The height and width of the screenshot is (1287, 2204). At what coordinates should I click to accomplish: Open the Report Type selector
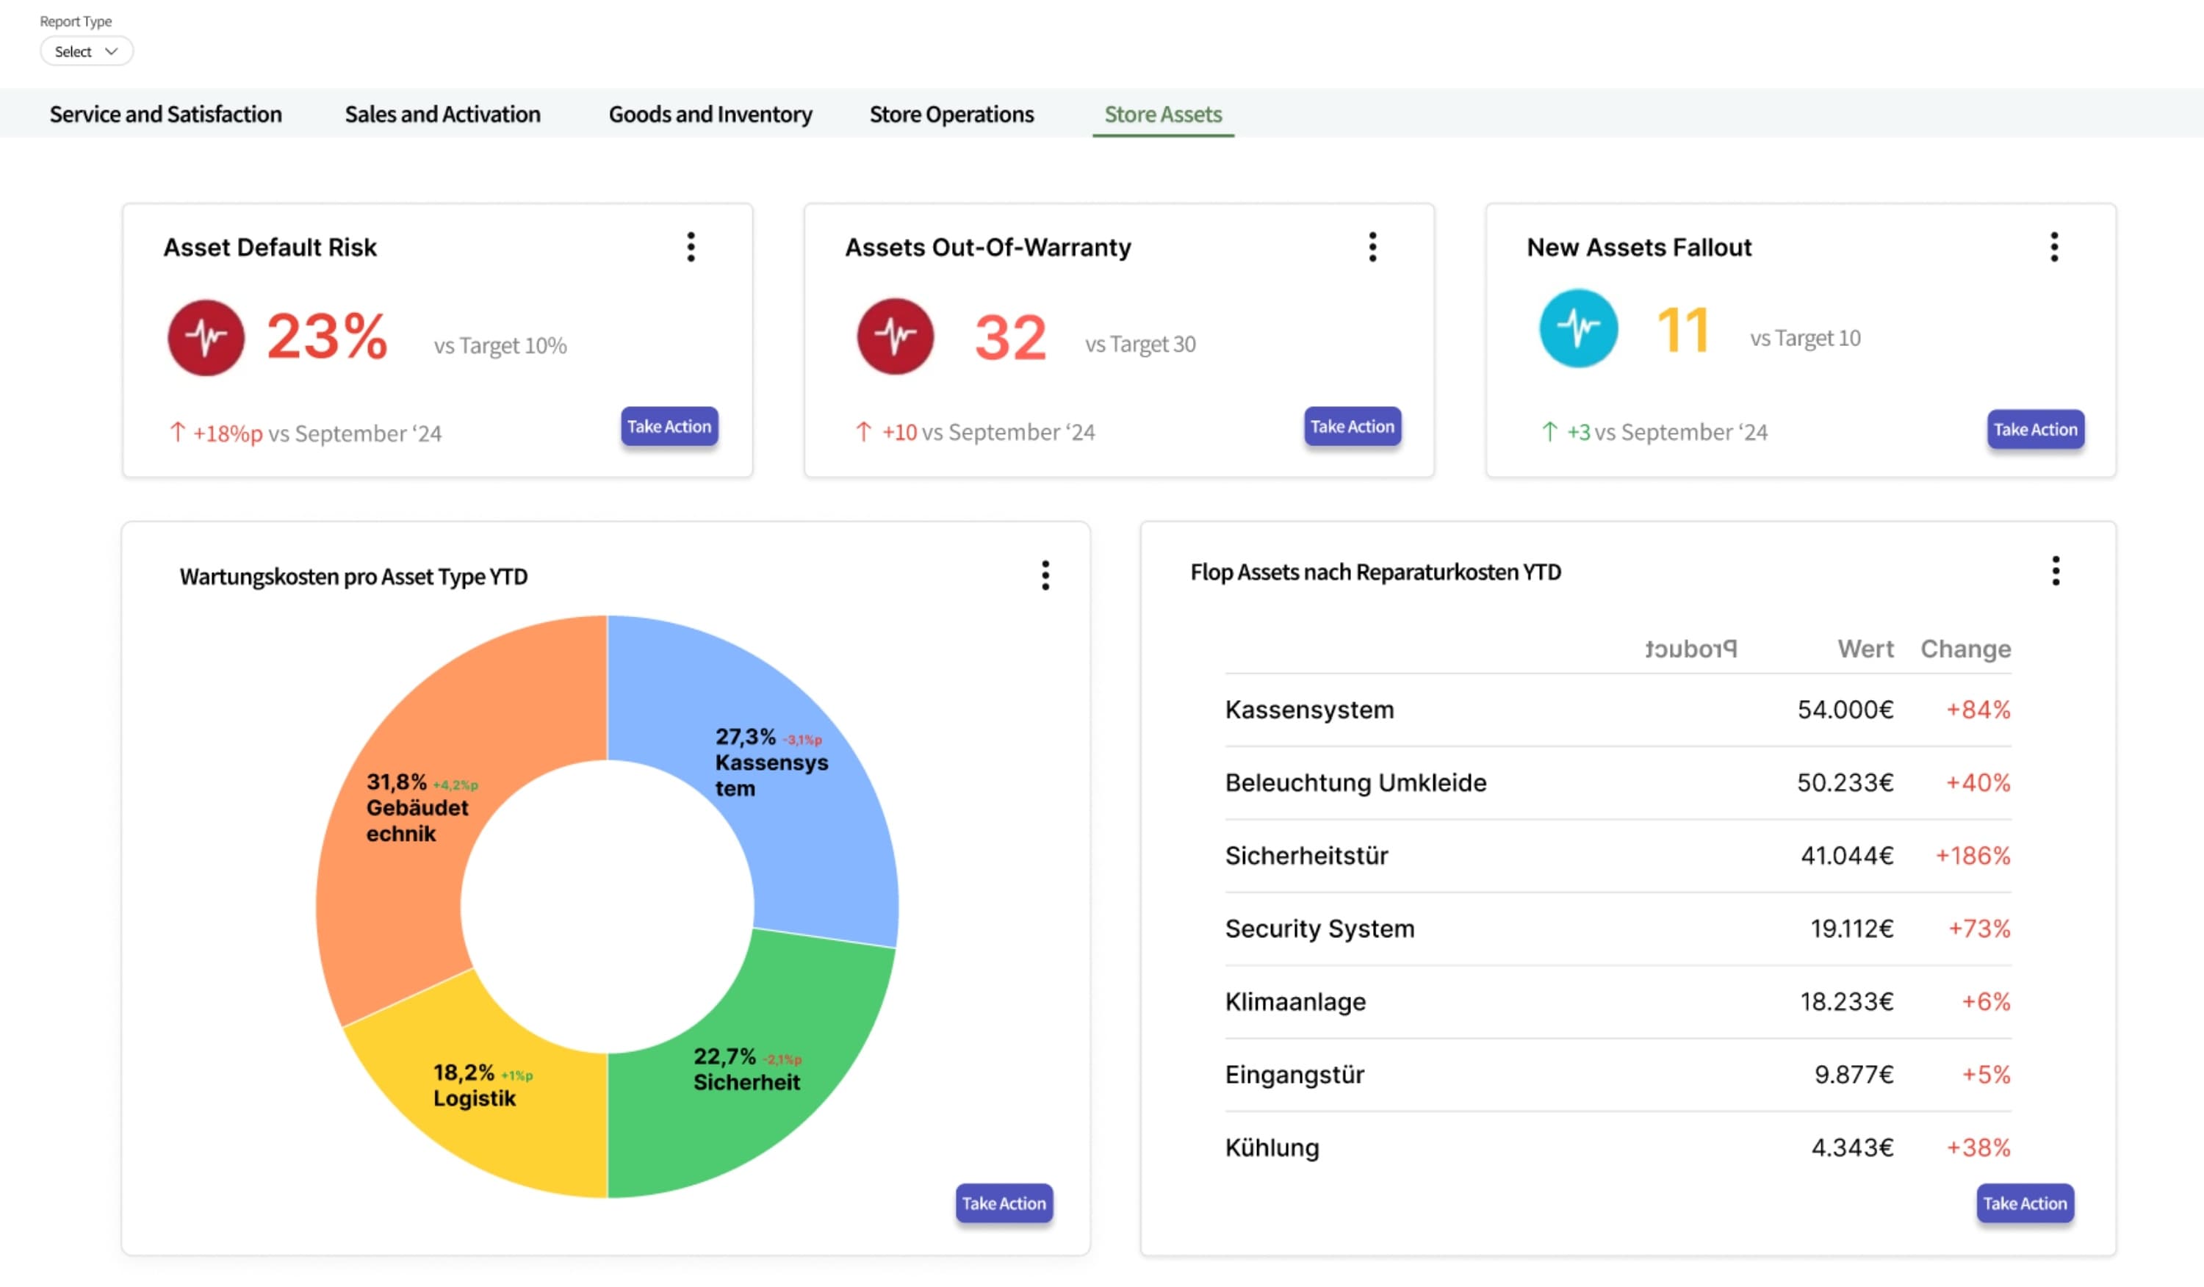[x=86, y=51]
